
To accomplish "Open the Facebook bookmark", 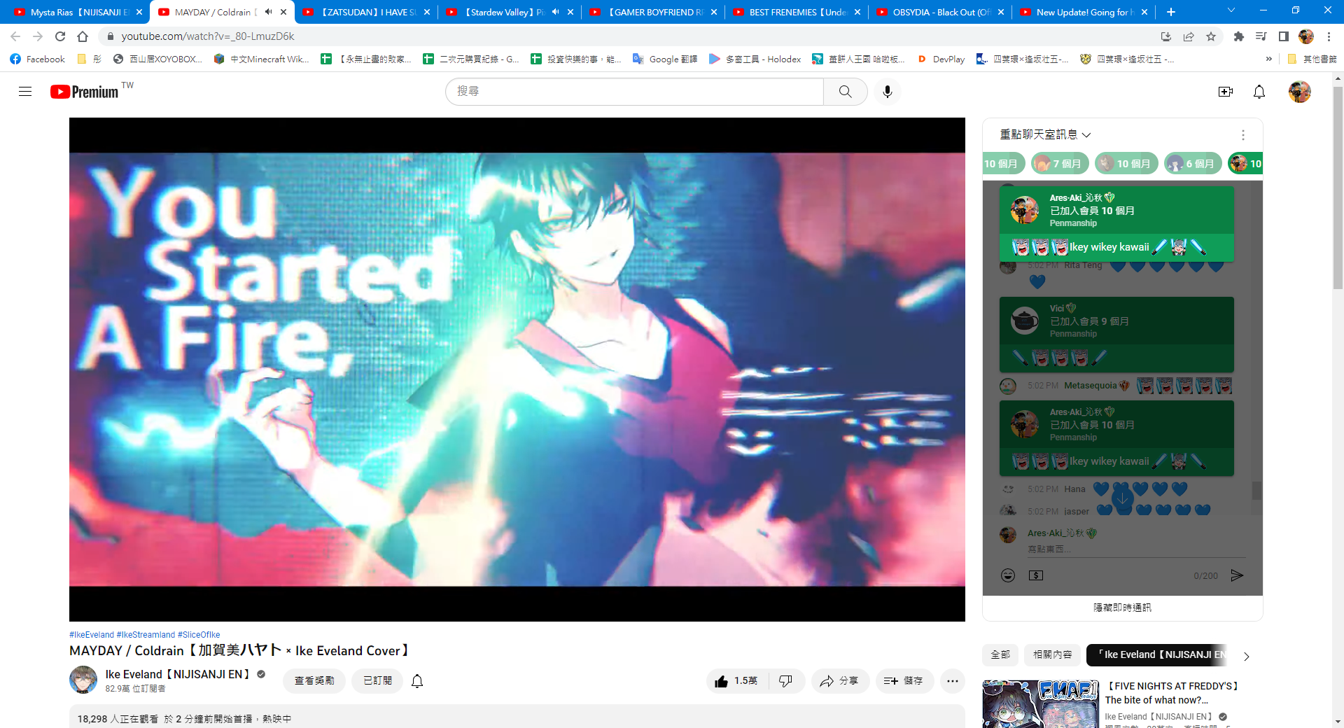I will click(x=38, y=59).
